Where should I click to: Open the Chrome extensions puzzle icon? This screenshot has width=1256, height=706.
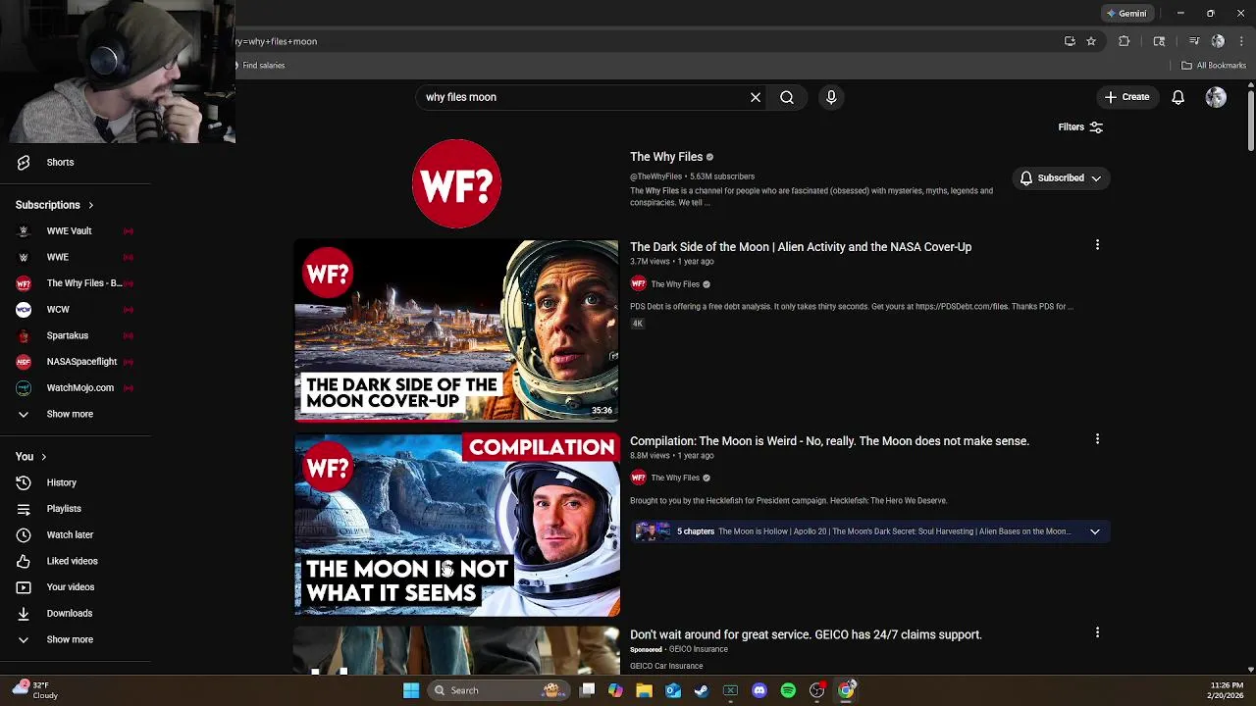tap(1125, 41)
